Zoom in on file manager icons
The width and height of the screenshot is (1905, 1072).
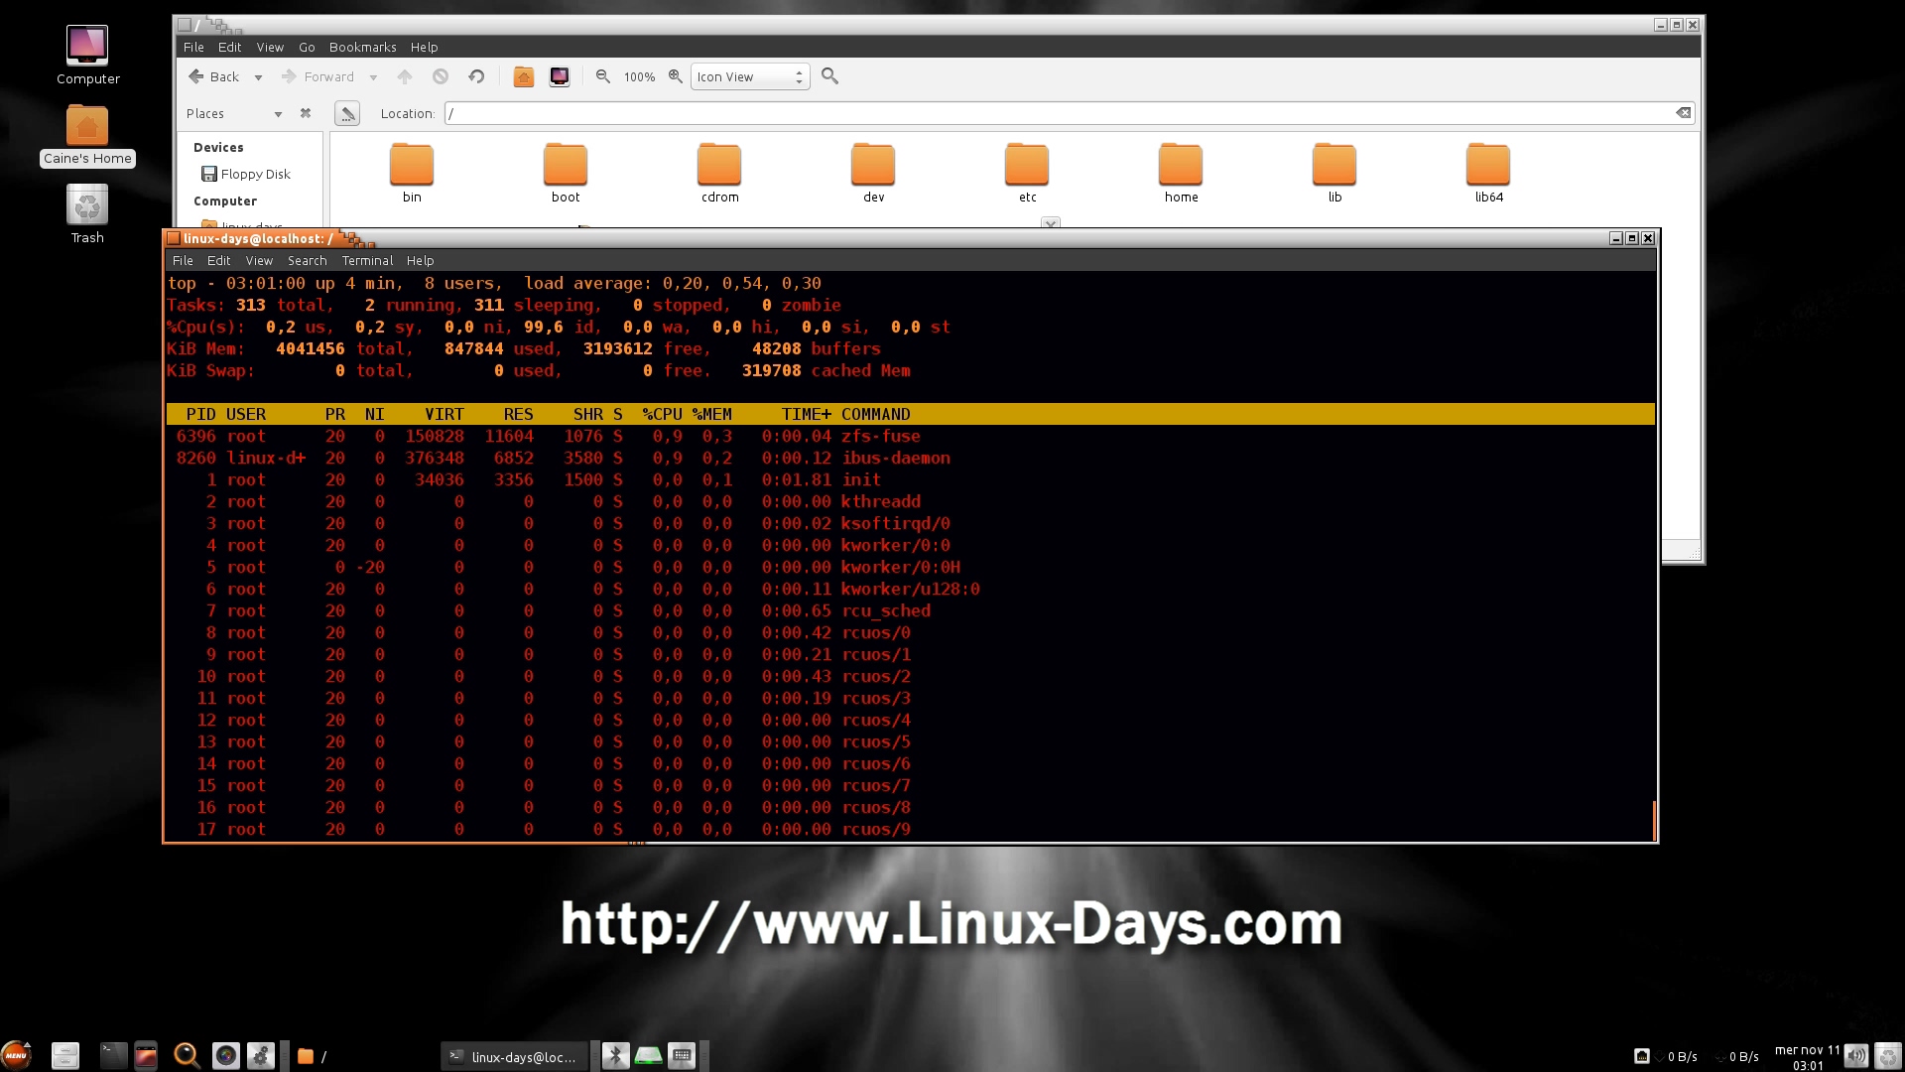point(675,76)
